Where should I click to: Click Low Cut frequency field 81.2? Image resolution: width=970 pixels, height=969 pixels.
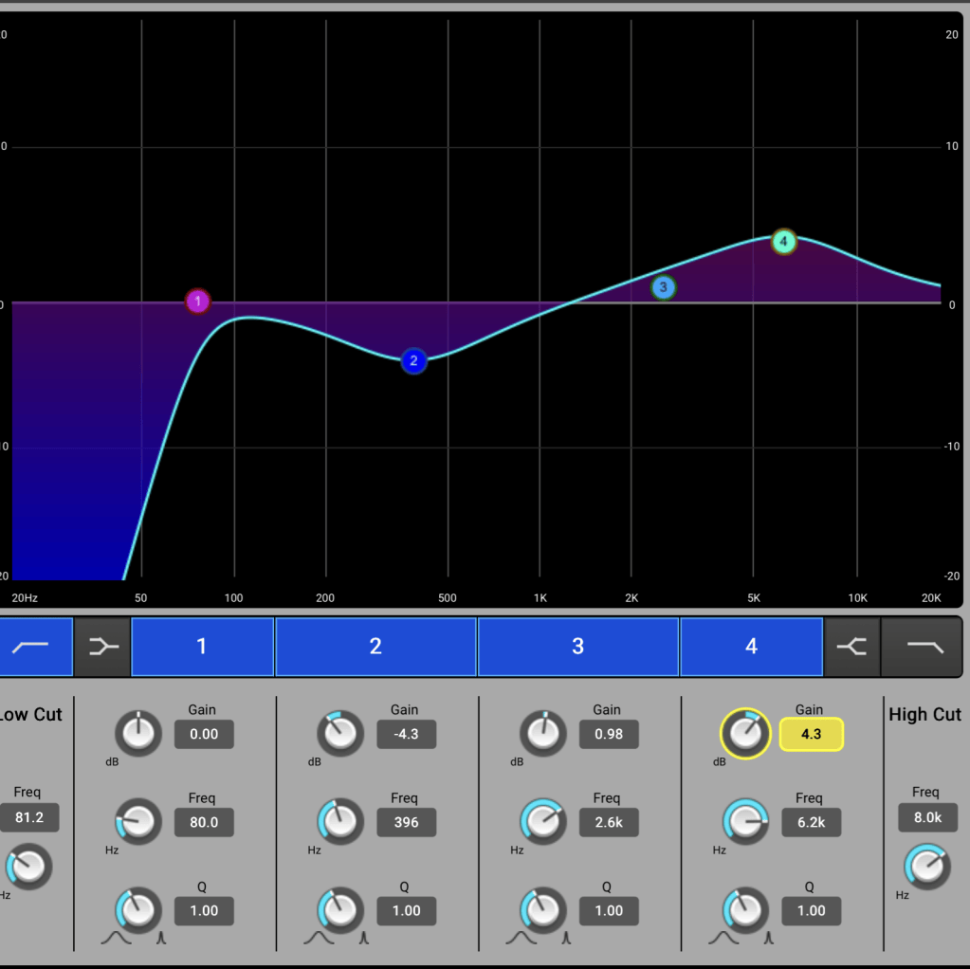[29, 817]
